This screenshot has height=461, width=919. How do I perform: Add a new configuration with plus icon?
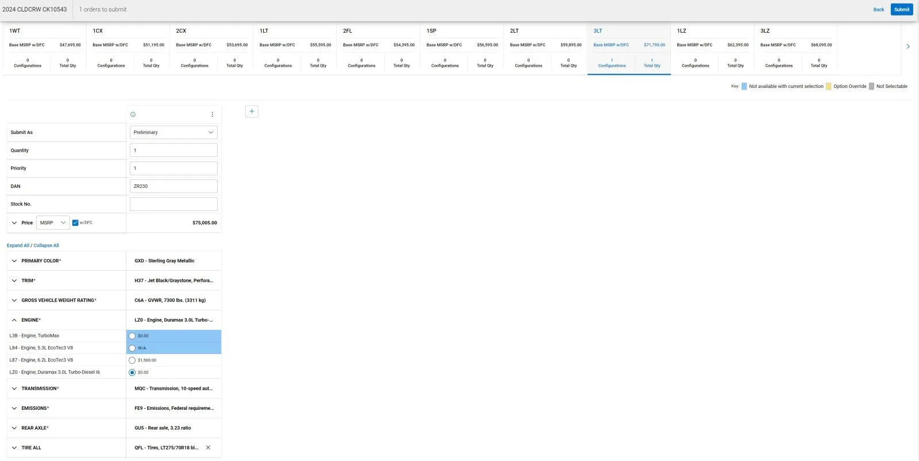click(252, 112)
